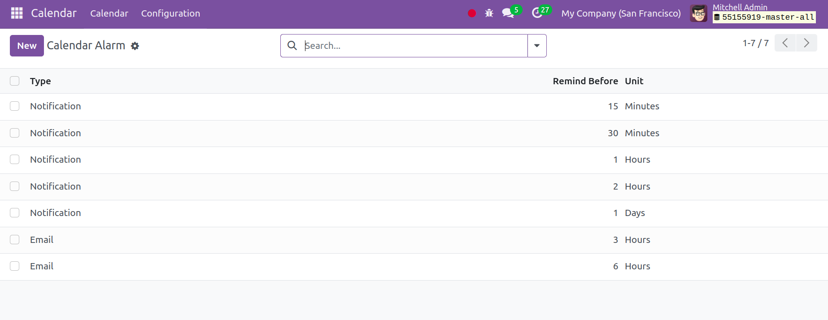Open the Calendar menu item
Screen dimensions: 828x320
click(x=109, y=13)
